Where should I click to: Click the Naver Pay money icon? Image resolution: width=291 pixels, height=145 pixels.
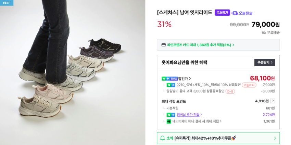pyautogui.click(x=169, y=121)
